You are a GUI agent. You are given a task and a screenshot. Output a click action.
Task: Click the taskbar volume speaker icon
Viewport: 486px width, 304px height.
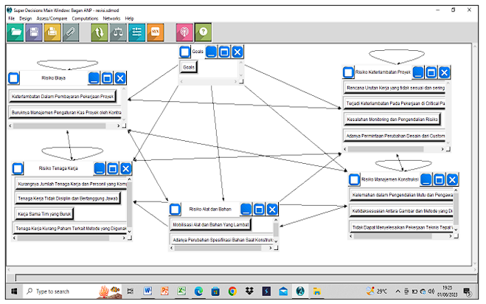click(x=431, y=291)
